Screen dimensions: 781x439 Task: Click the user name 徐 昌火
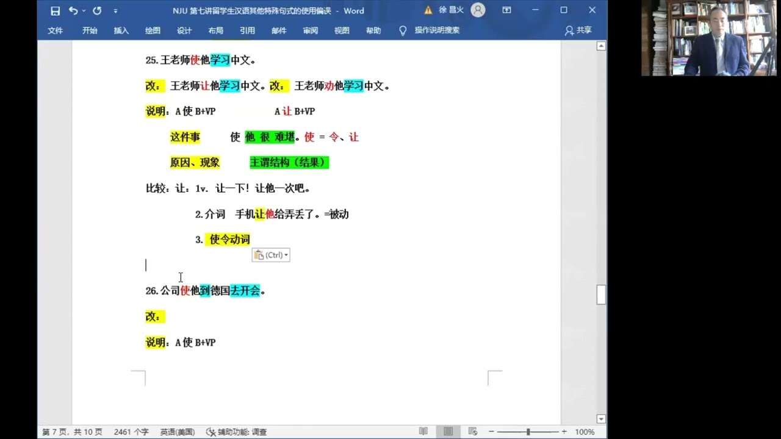452,10
